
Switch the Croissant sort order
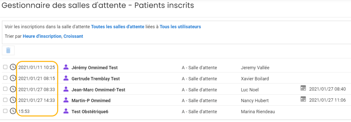[x=73, y=36]
